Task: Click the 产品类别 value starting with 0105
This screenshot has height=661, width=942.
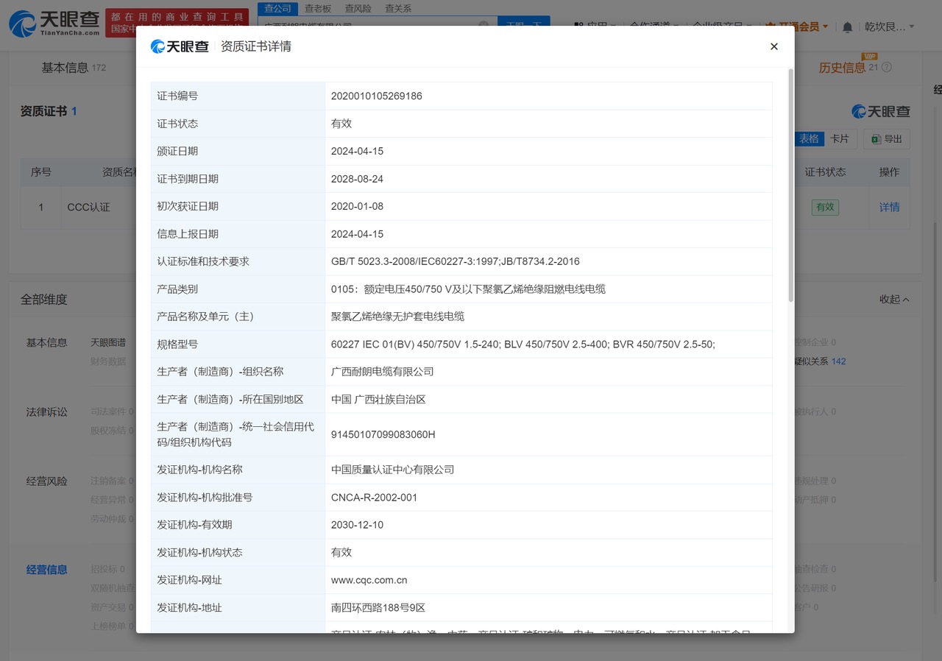Action: pos(468,289)
